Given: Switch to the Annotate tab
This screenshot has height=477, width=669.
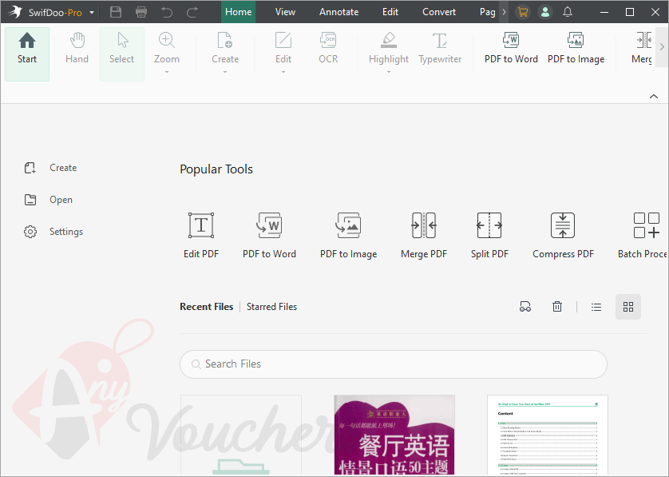Looking at the screenshot, I should click(x=338, y=11).
